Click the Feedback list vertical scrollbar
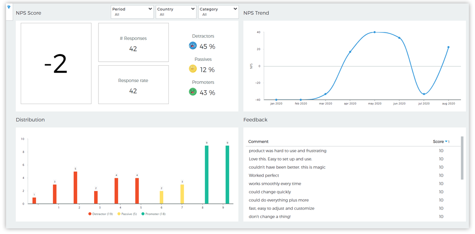475x234 pixels. [462, 158]
